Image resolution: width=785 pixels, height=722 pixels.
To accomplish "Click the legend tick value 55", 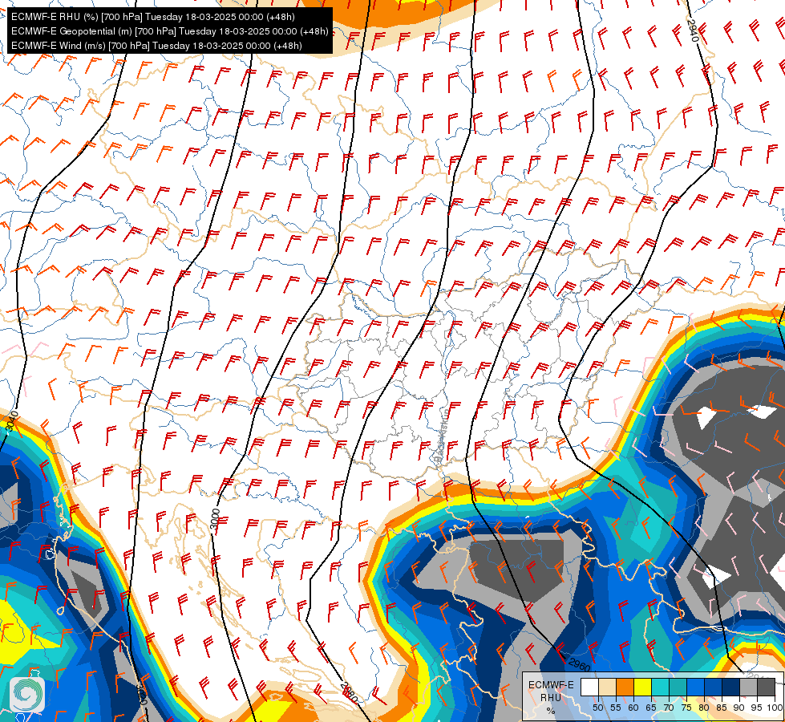I will (616, 708).
